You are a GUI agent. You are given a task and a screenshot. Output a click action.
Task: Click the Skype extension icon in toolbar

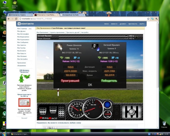[x=152, y=19]
